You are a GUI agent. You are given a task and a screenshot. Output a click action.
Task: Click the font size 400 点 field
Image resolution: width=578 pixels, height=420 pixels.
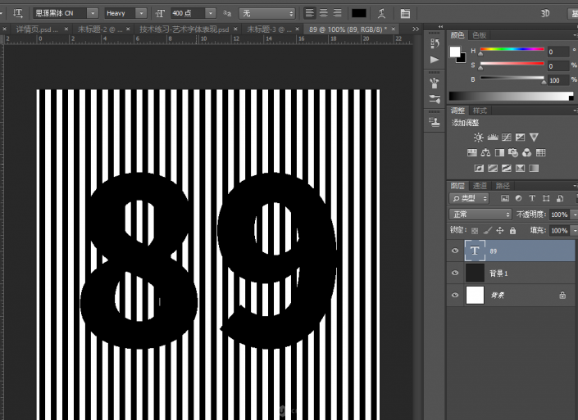pos(184,14)
